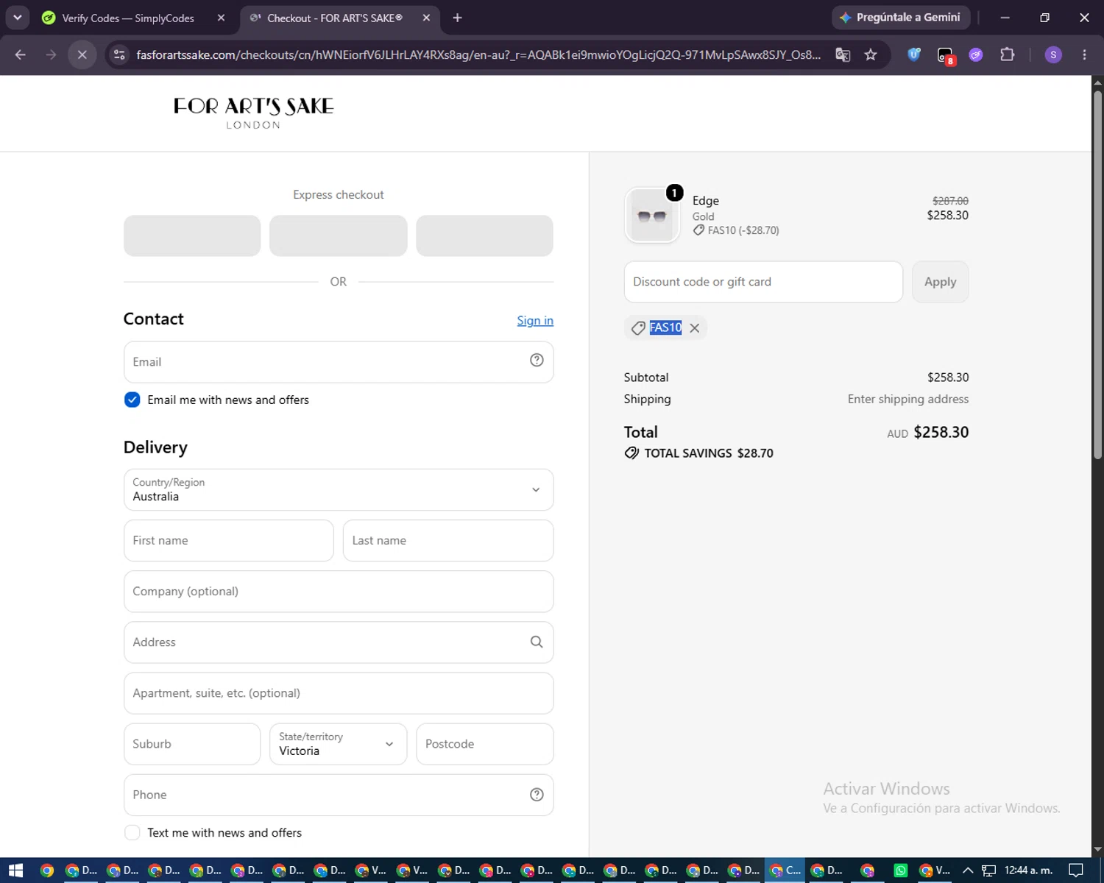Check Text me with news and offers
The image size is (1104, 883).
(132, 832)
